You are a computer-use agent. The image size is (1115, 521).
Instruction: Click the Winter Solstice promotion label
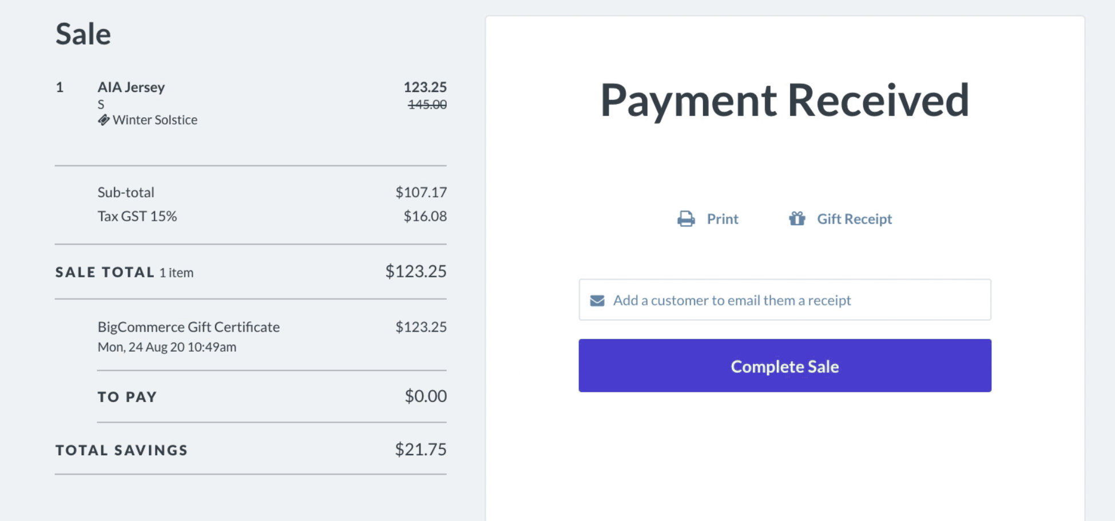(154, 120)
